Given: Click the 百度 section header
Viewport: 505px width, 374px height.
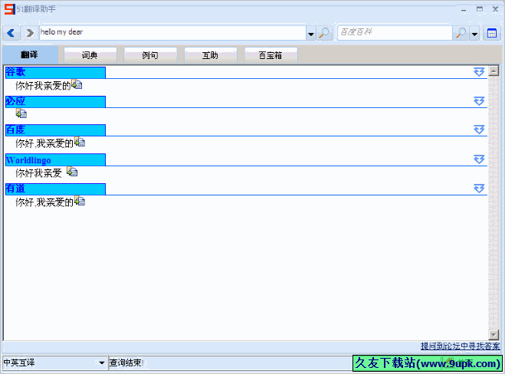Looking at the screenshot, I should (x=55, y=130).
